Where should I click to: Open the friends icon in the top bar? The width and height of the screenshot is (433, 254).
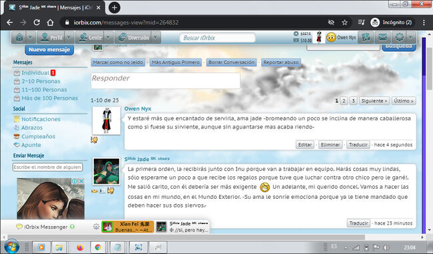(x=366, y=37)
